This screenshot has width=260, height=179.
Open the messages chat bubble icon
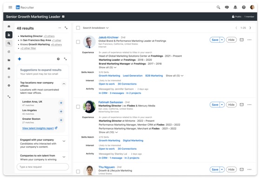tap(227, 7)
